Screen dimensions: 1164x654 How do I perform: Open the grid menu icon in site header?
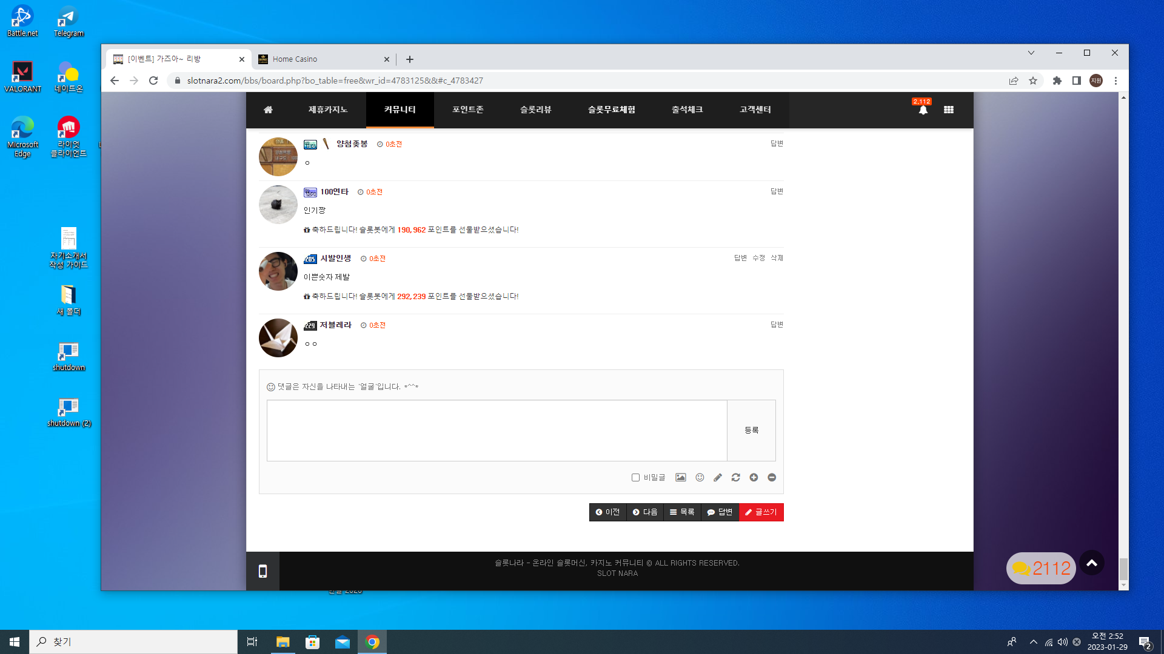click(949, 110)
